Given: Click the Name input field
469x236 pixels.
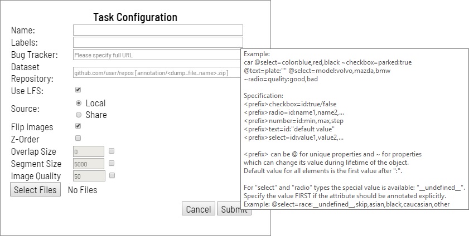Looking at the screenshot, I should point(158,30).
